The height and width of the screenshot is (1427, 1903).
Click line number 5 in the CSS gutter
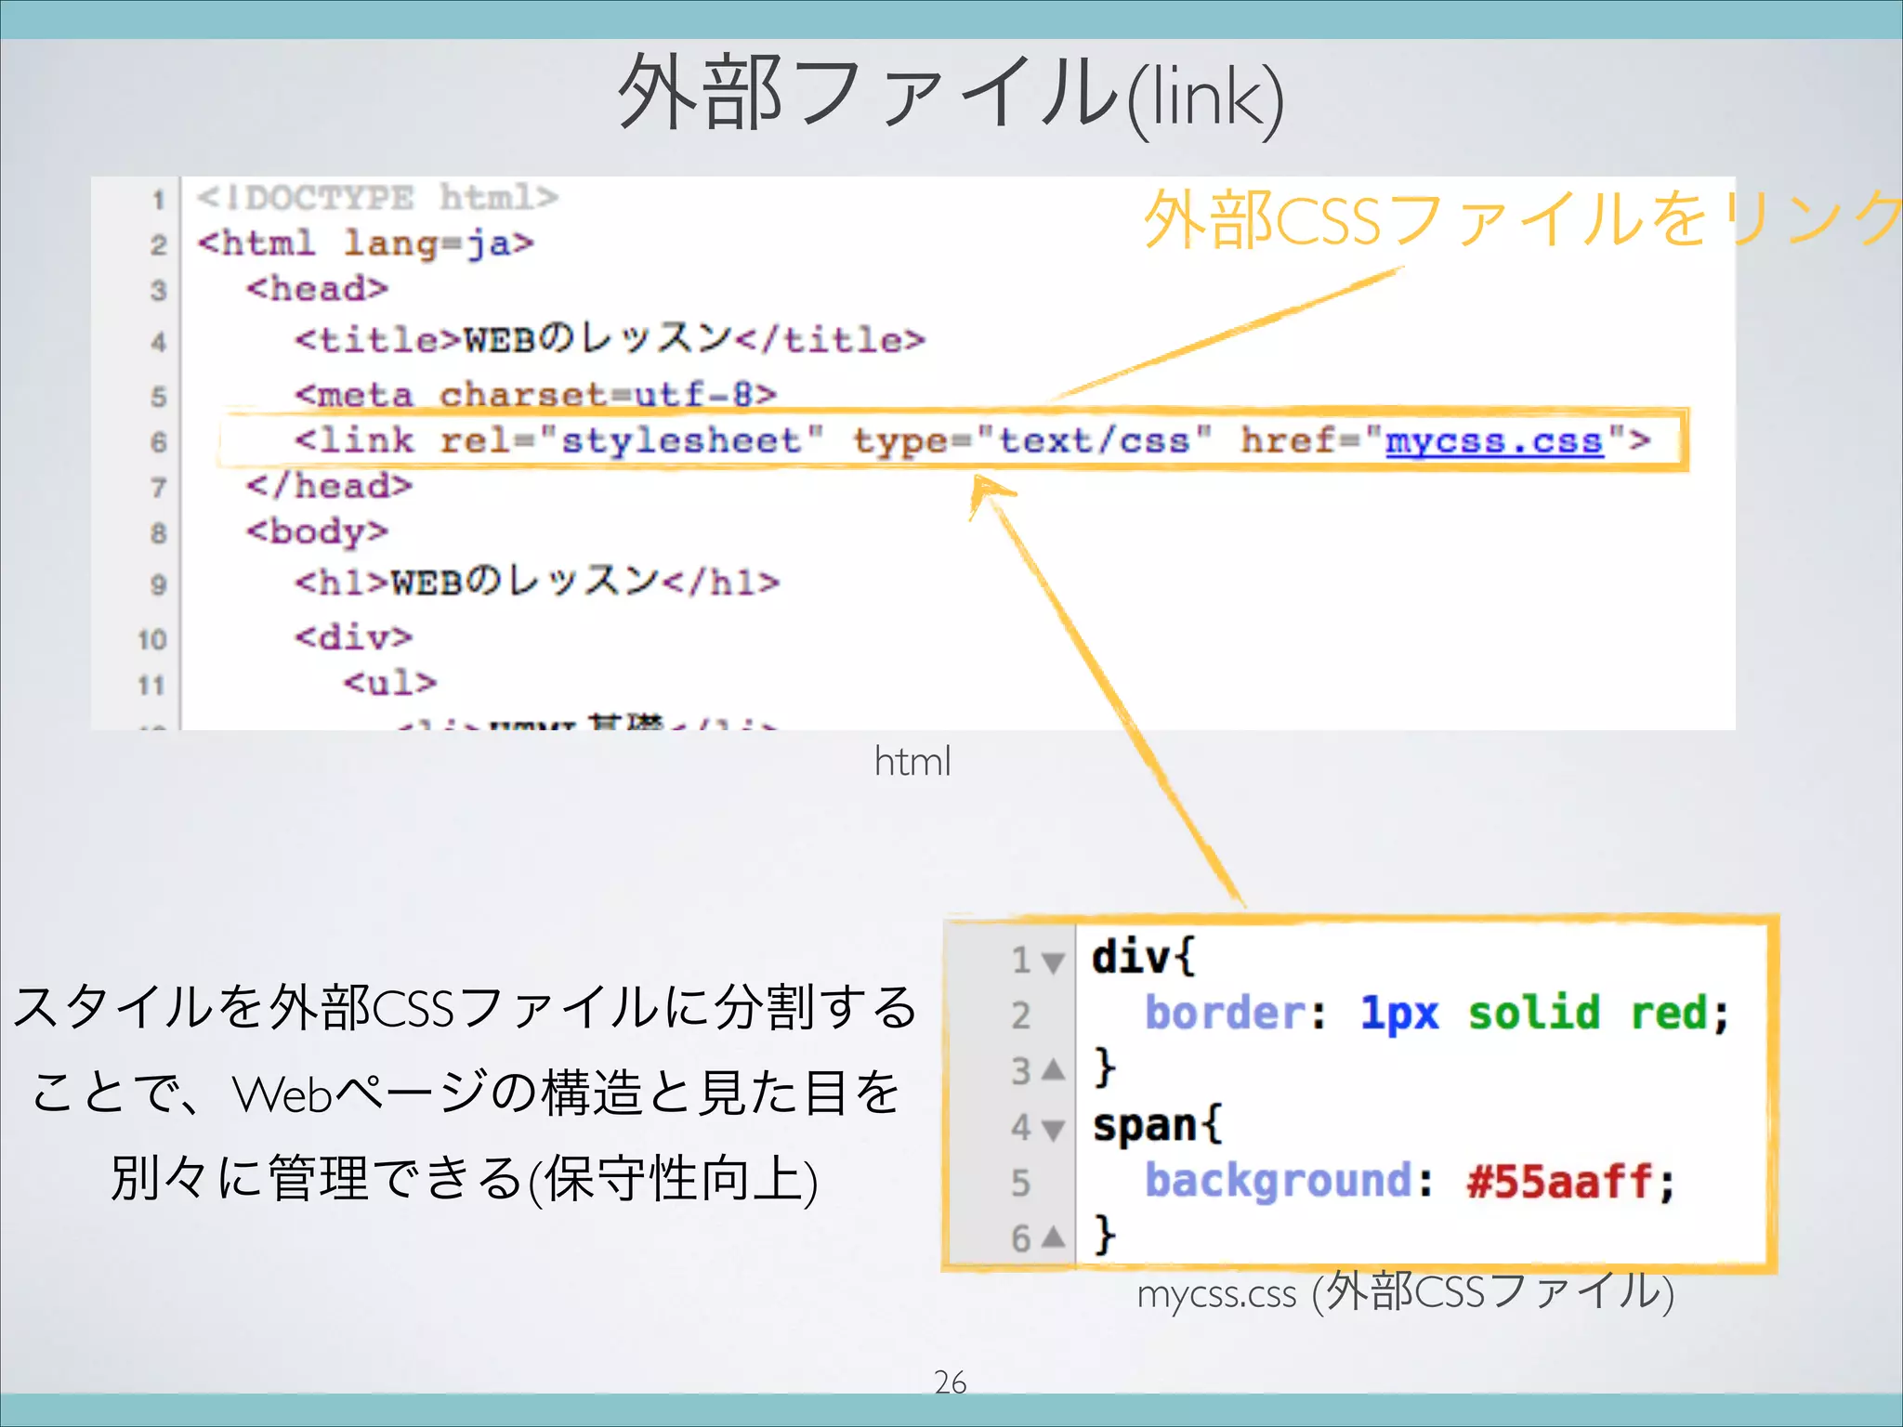pyautogui.click(x=1021, y=1184)
